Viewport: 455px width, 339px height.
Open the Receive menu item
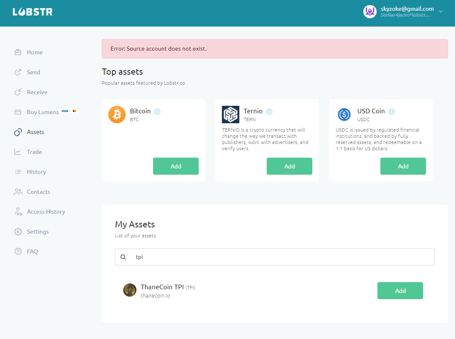click(37, 92)
